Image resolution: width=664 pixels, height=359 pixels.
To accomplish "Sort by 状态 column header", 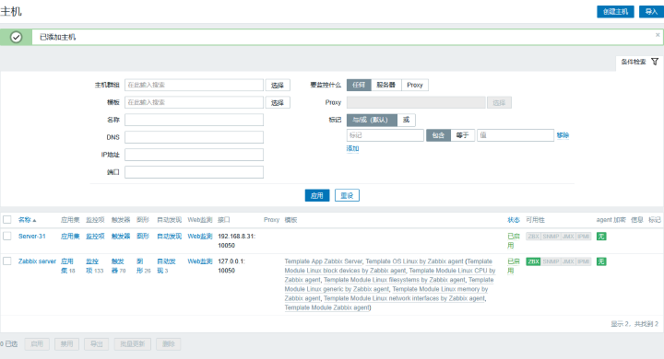I will click(514, 220).
